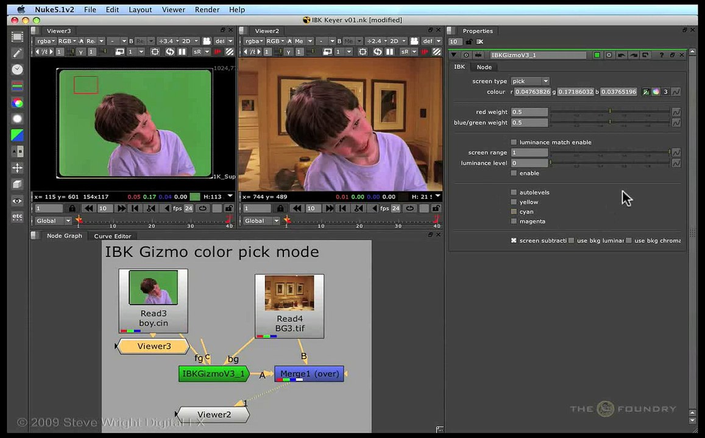The height and width of the screenshot is (438, 705).
Task: Open the Global range dropdown under Viewer2
Action: pos(261,221)
